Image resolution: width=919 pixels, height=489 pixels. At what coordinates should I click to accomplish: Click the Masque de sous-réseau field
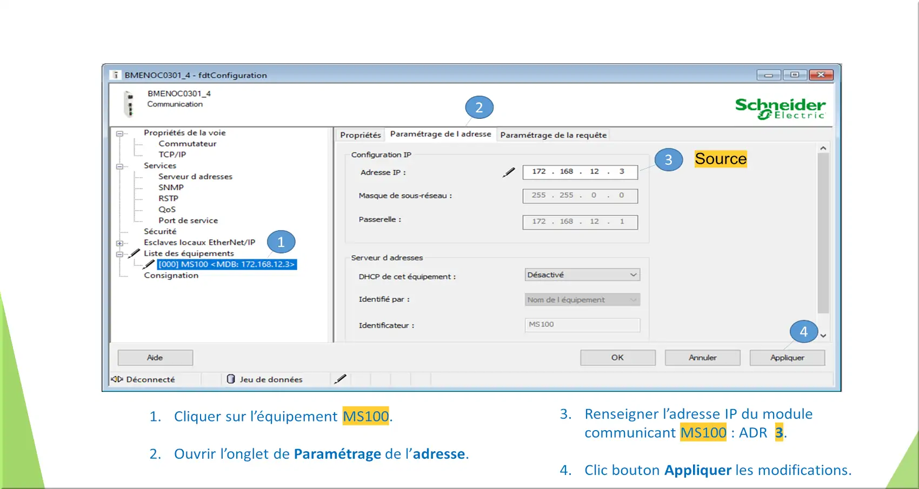tap(580, 196)
